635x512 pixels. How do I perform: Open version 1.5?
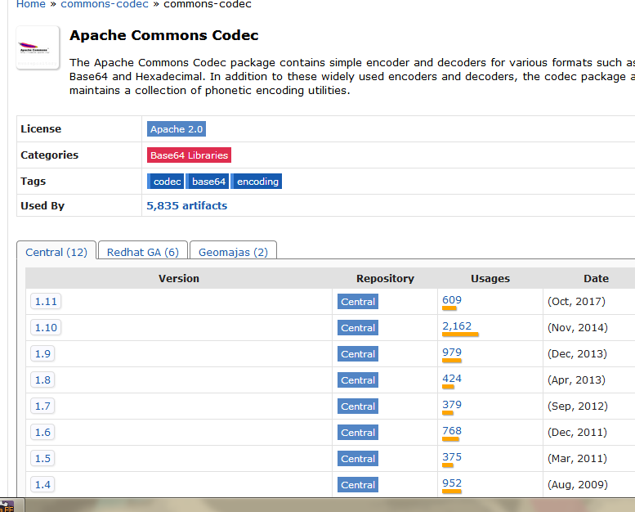(x=42, y=459)
